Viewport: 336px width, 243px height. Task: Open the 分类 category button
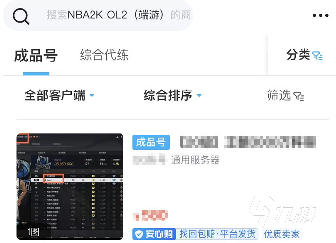coord(305,55)
